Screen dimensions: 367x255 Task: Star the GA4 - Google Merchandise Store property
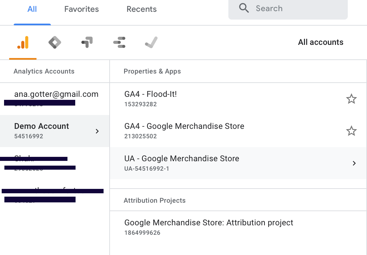point(351,131)
